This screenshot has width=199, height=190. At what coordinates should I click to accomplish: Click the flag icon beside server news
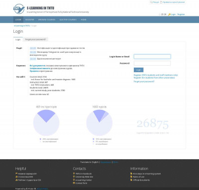tap(16, 174)
